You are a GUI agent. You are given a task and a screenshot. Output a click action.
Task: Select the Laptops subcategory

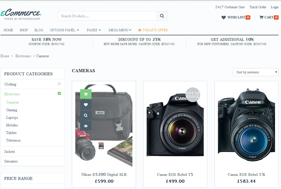[x=12, y=118]
